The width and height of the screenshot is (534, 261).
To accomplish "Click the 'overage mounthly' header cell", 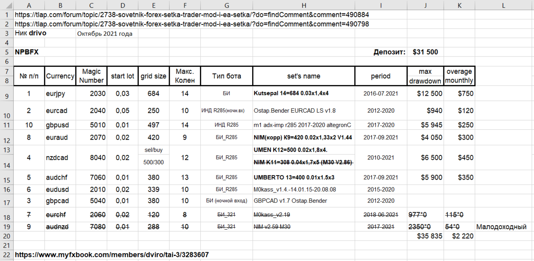I will (x=459, y=76).
